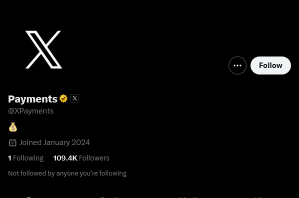The image size is (299, 198).
Task: Open the Followers list link
Action: (x=81, y=158)
